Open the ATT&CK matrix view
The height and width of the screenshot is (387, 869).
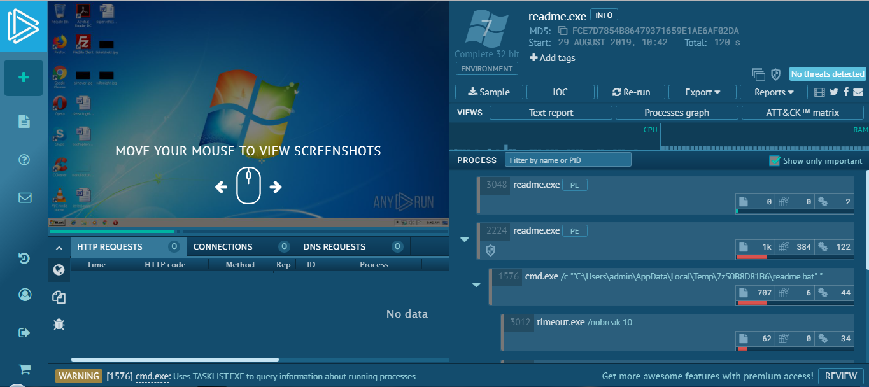802,113
